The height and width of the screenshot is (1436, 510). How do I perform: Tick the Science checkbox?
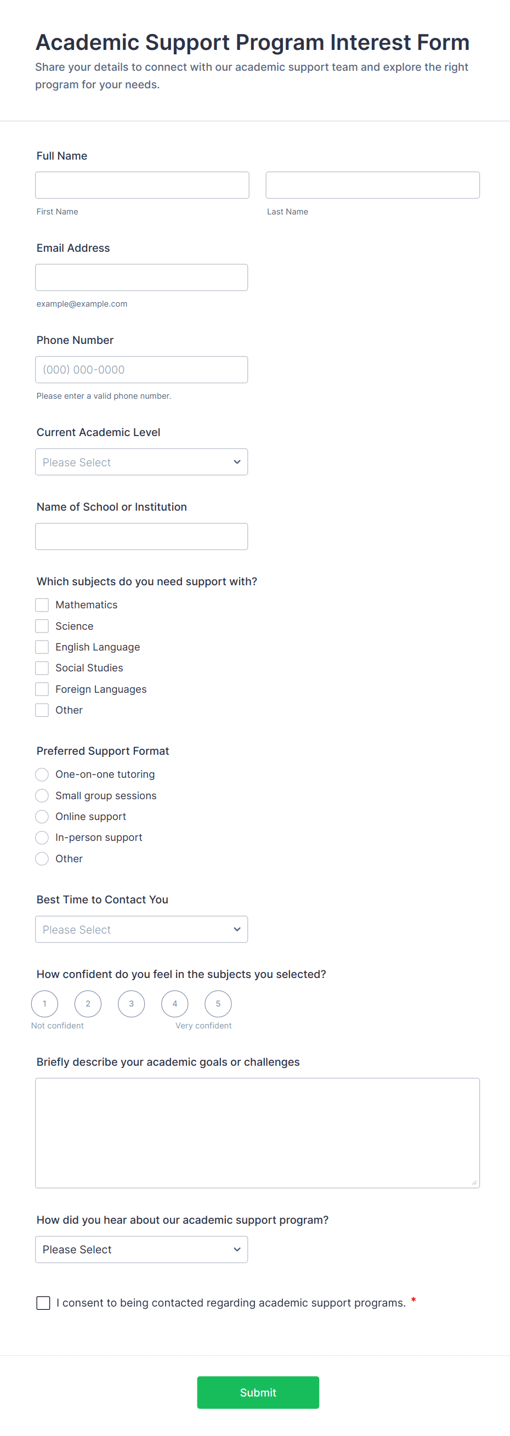point(42,626)
